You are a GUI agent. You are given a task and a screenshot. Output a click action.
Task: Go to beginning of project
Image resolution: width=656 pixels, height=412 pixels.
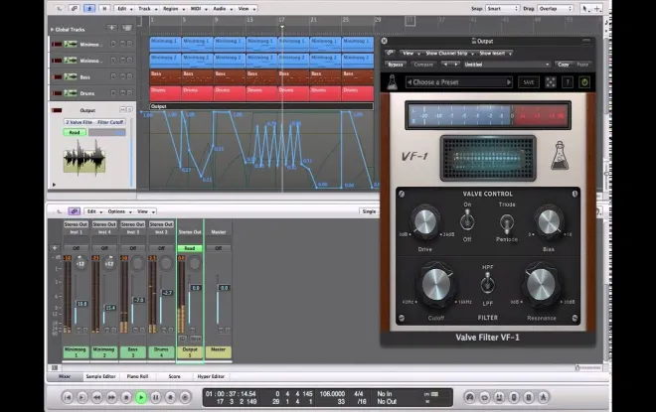(x=68, y=397)
